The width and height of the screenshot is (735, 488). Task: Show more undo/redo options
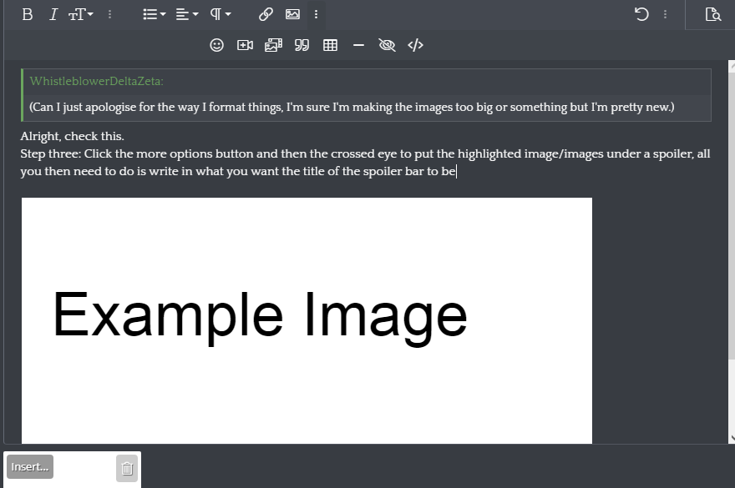coord(665,14)
